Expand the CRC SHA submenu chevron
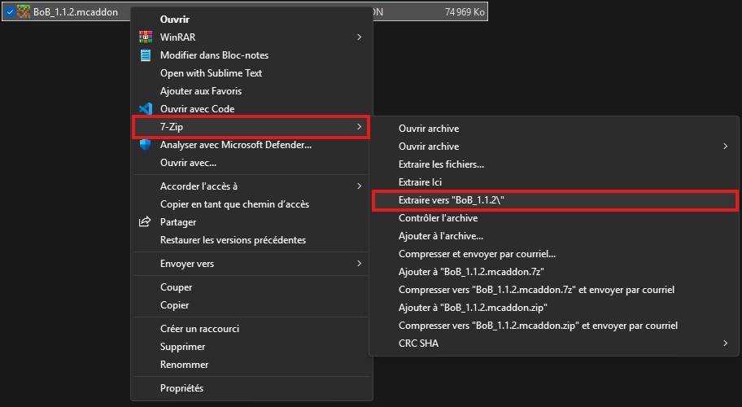The width and height of the screenshot is (742, 407). (726, 344)
